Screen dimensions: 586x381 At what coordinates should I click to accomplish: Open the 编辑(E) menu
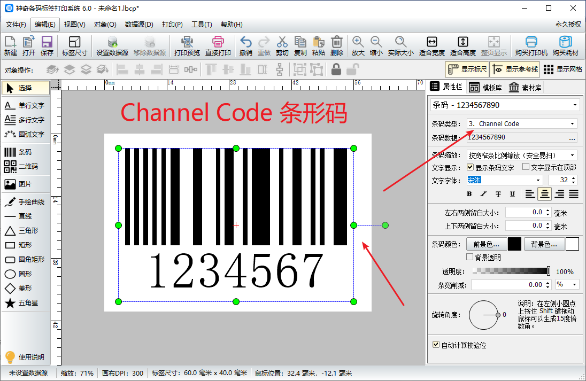(45, 25)
